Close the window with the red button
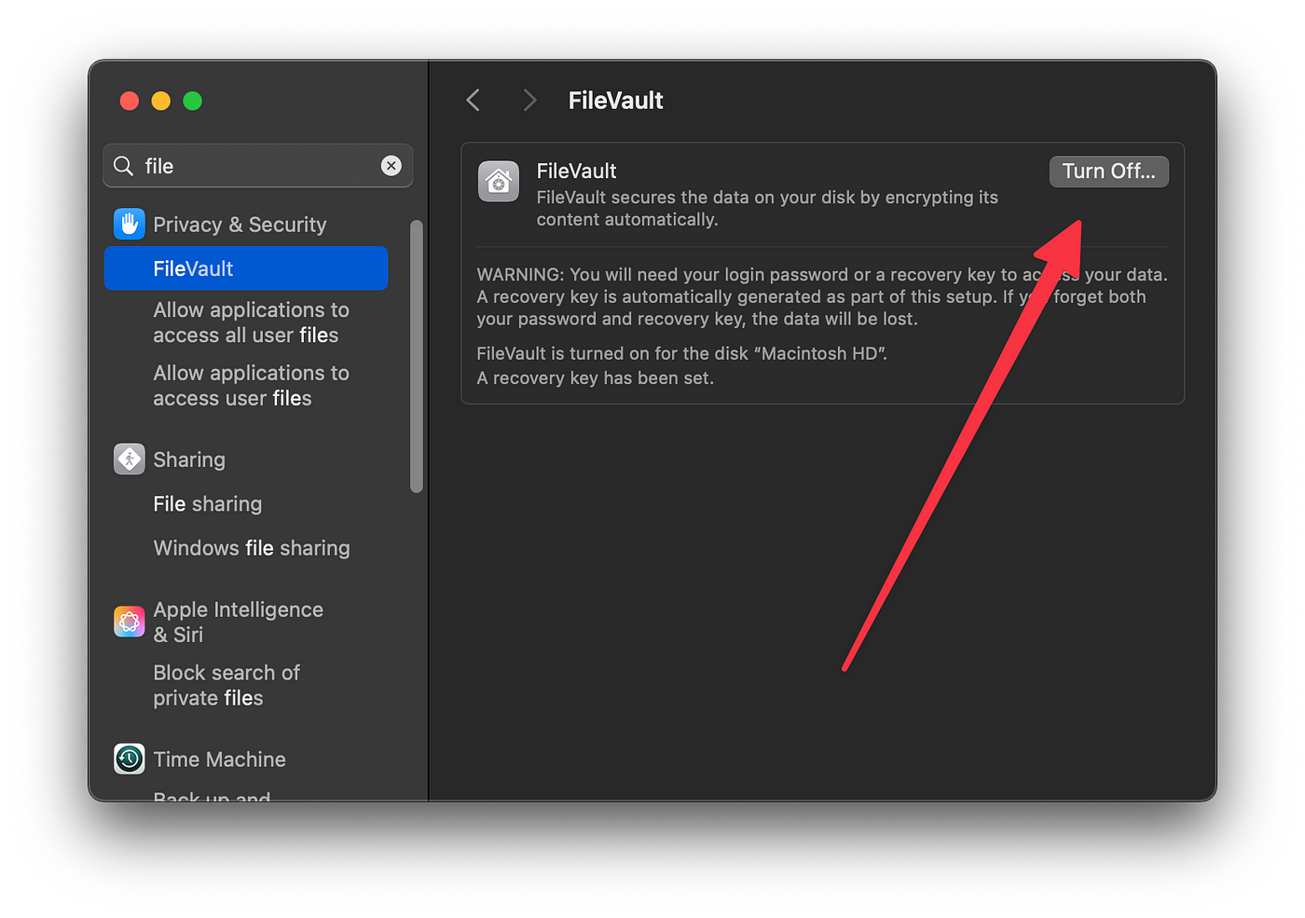 click(x=130, y=101)
